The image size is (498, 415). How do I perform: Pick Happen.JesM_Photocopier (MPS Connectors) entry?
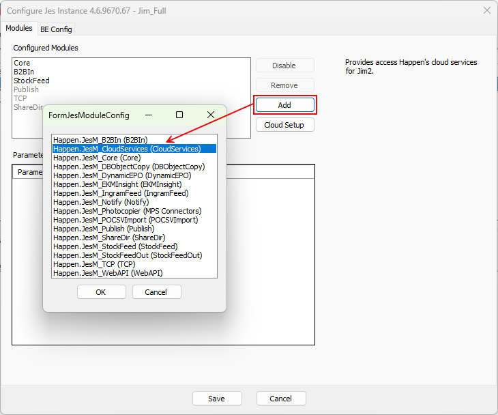click(127, 211)
